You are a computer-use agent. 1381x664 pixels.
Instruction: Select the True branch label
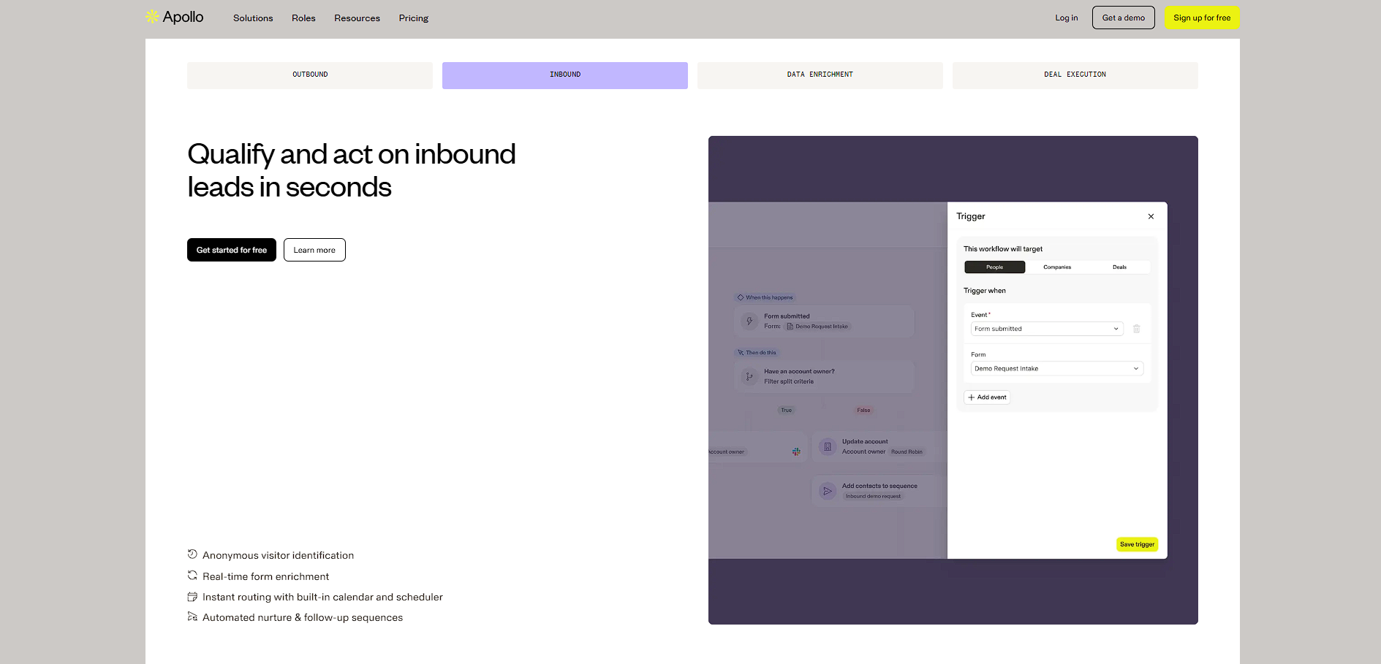(x=786, y=411)
